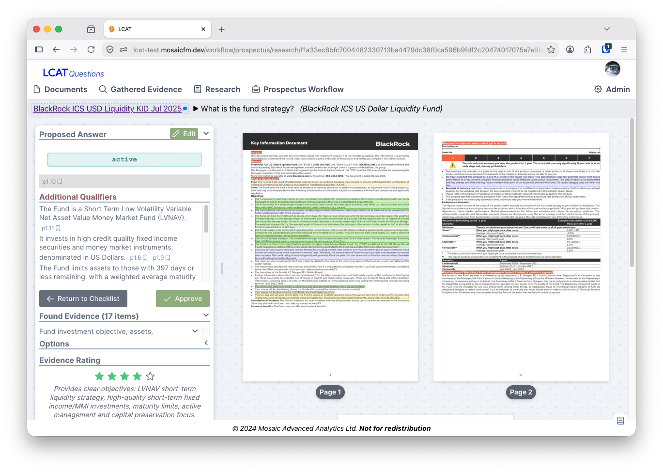The image size is (663, 472).
Task: Select the LCAT browser tab
Action: coord(157,29)
